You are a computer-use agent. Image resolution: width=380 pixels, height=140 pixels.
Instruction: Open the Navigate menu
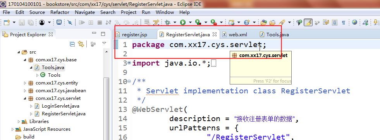tap(85, 12)
